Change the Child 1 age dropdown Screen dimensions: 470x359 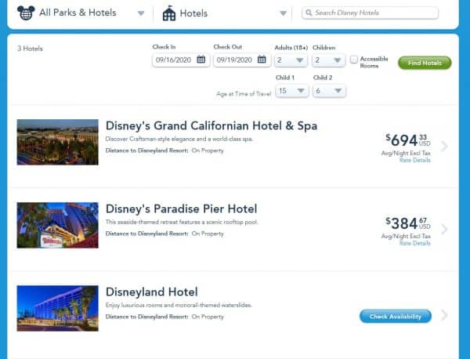[291, 91]
